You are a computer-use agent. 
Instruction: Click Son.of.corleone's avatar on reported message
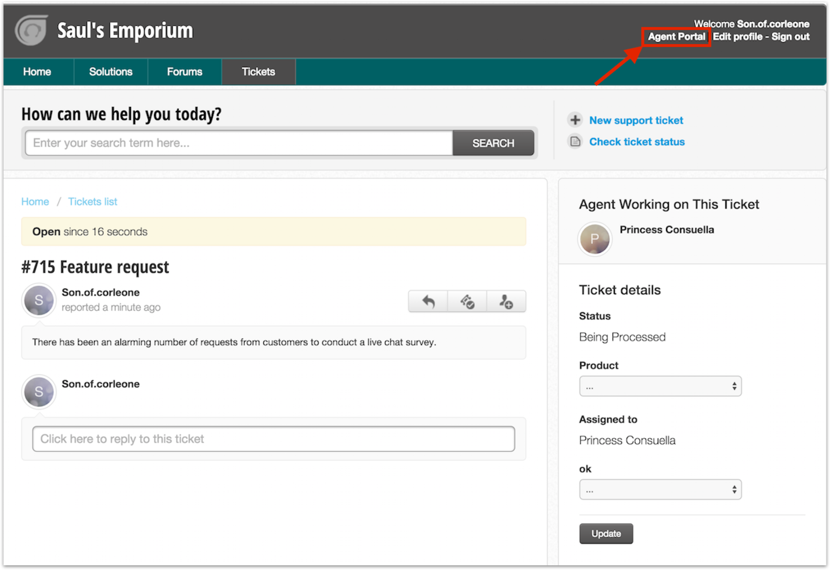click(x=39, y=300)
